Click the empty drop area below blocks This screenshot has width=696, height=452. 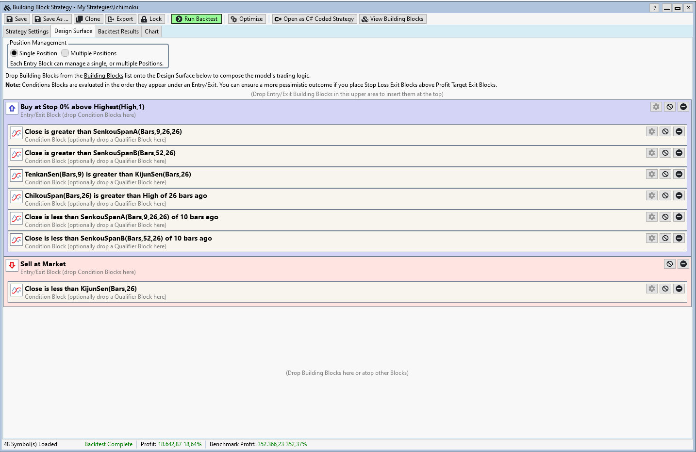pos(347,372)
